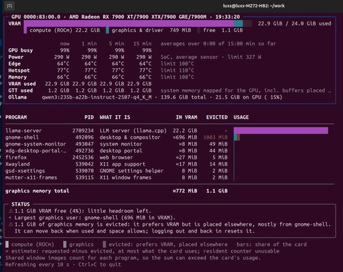The width and height of the screenshot is (343, 272).
Task: Select the llama-server program row name
Action: click(23, 131)
